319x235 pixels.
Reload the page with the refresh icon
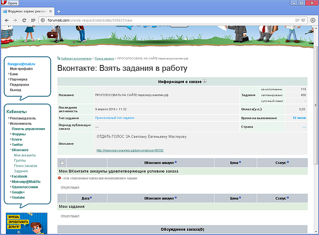click(24, 20)
